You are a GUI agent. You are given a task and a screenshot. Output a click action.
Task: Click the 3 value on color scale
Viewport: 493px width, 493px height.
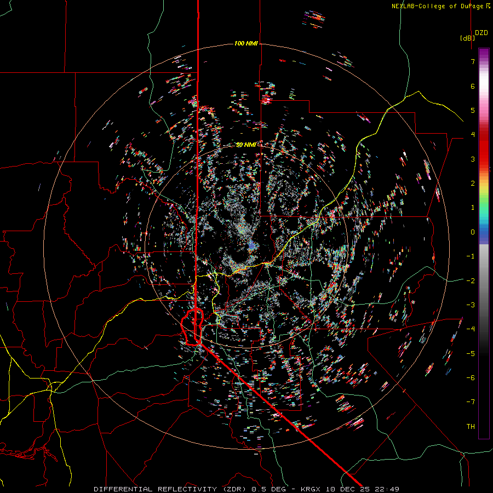coord(473,159)
